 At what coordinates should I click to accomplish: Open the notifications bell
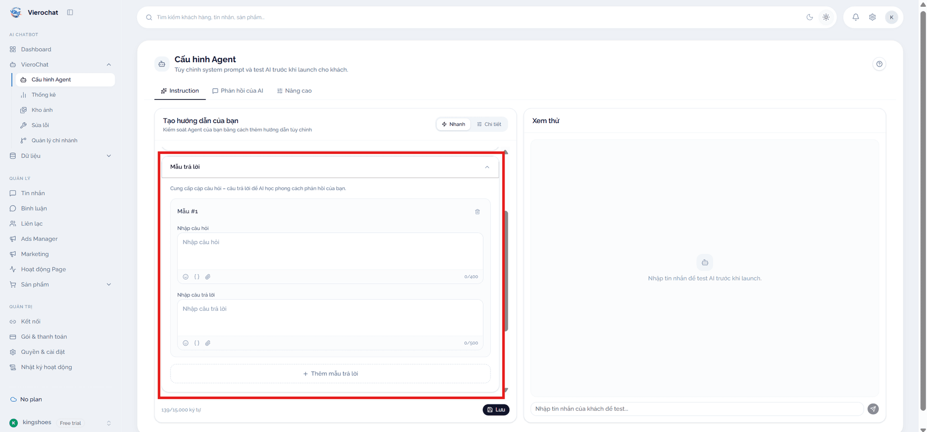click(856, 17)
